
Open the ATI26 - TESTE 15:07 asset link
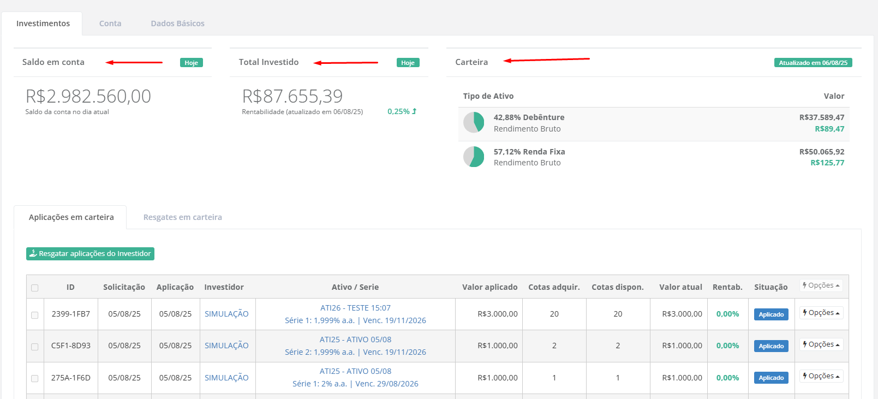[x=355, y=308]
